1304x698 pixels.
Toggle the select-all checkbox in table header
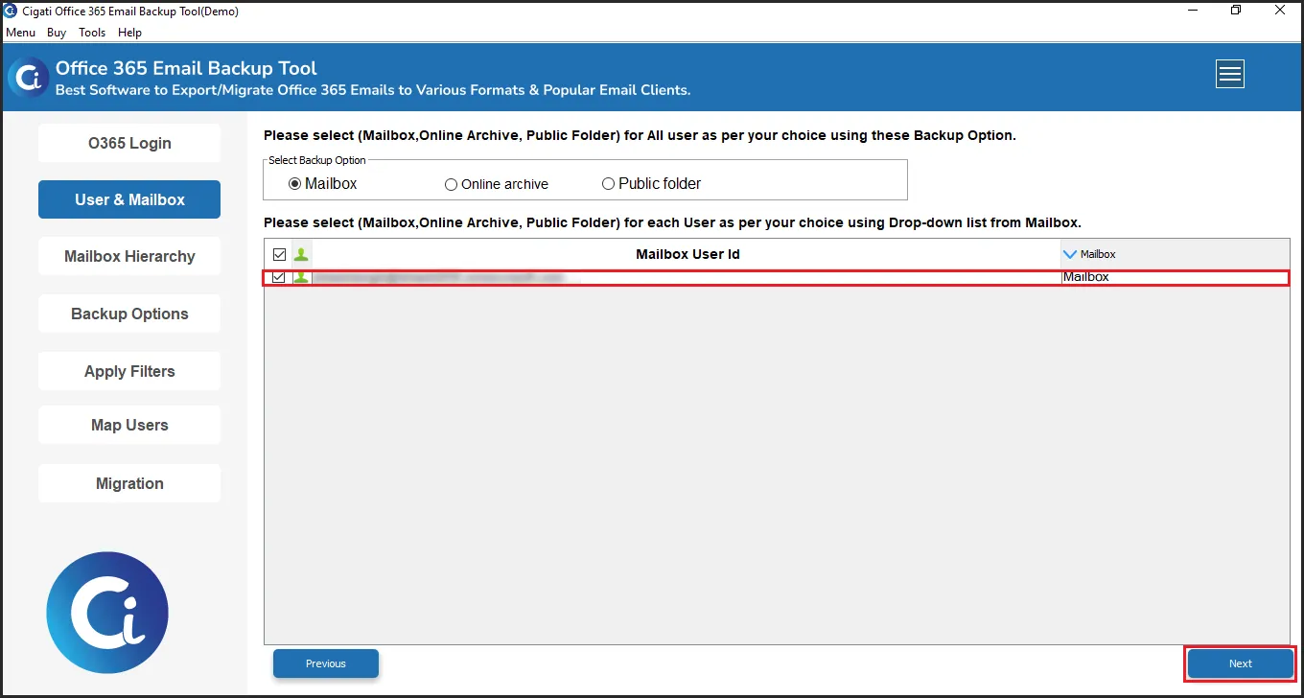tap(279, 255)
